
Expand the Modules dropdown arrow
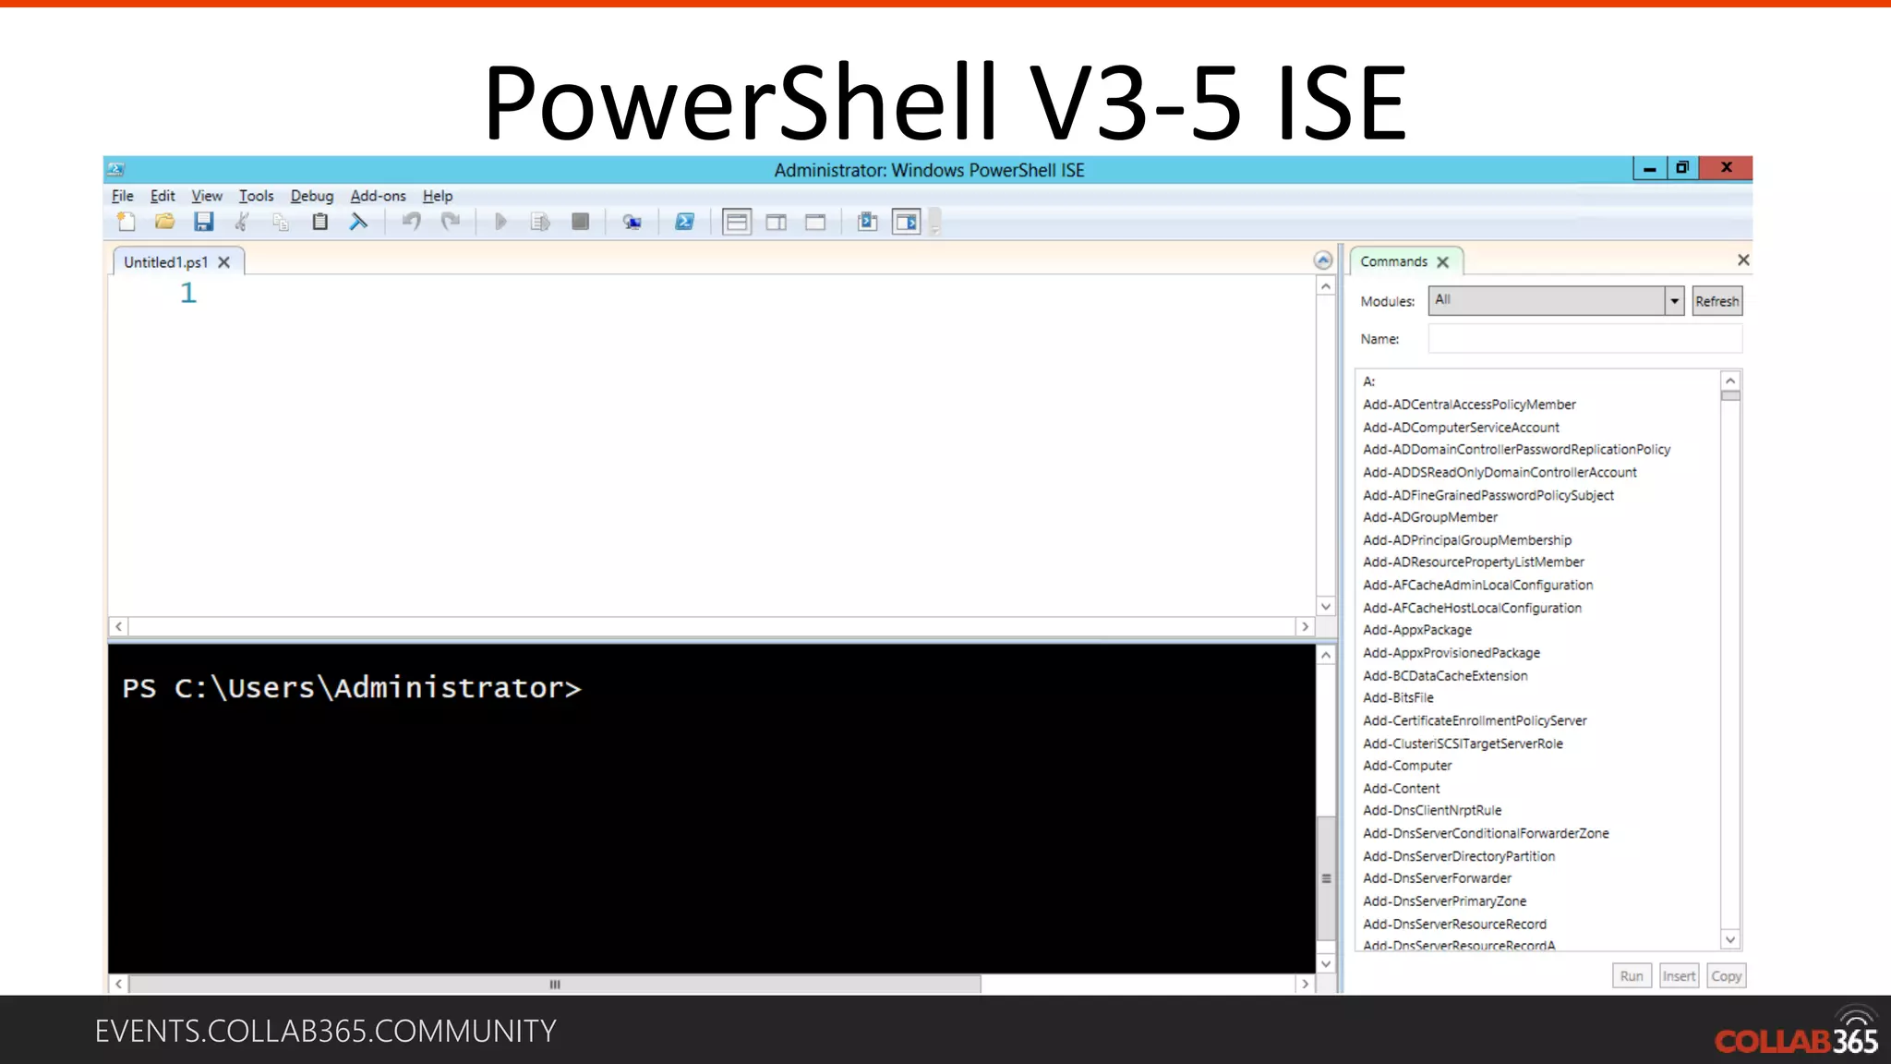[1674, 301]
